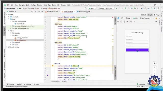Expand the drawable folder
163x91 pixels.
click(11, 33)
